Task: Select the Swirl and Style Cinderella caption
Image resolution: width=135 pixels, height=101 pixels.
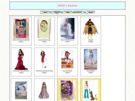Action: click(21, 41)
